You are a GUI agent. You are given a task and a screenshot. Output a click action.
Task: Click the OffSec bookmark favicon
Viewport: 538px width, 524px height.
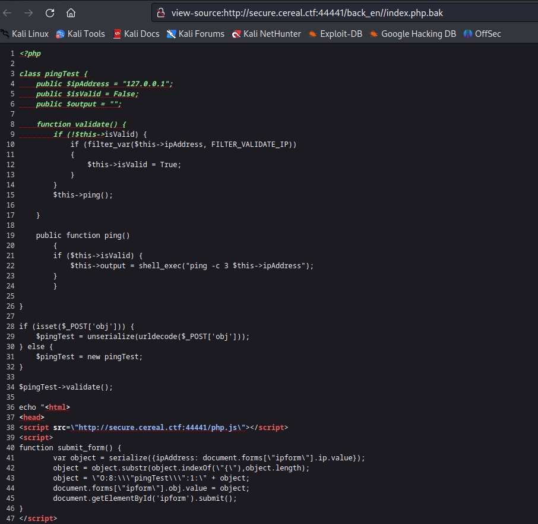click(x=468, y=34)
